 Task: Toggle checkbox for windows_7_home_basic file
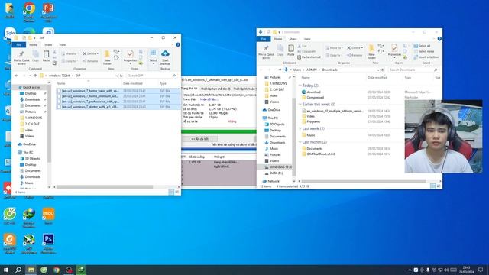point(59,91)
